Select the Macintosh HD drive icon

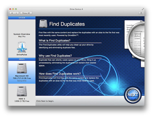22,68
